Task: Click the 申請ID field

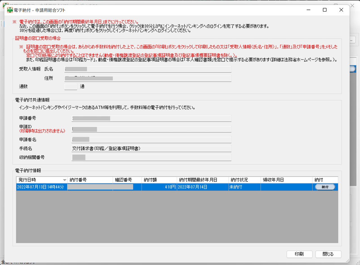Action: point(152,129)
